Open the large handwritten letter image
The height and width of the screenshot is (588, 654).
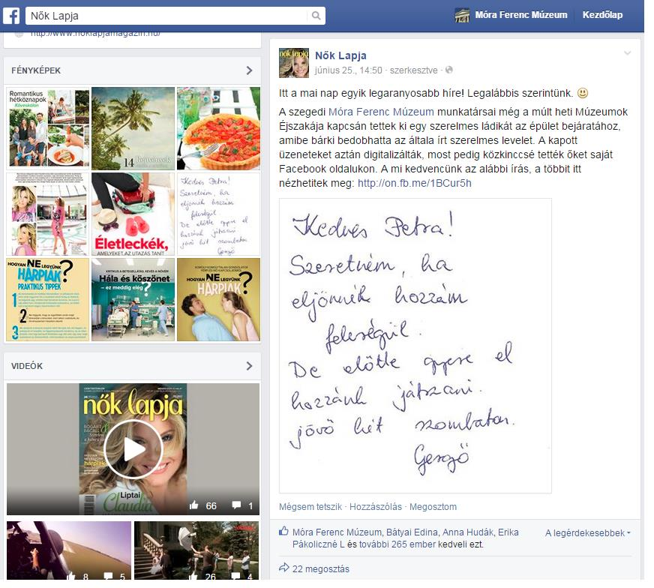coord(415,346)
